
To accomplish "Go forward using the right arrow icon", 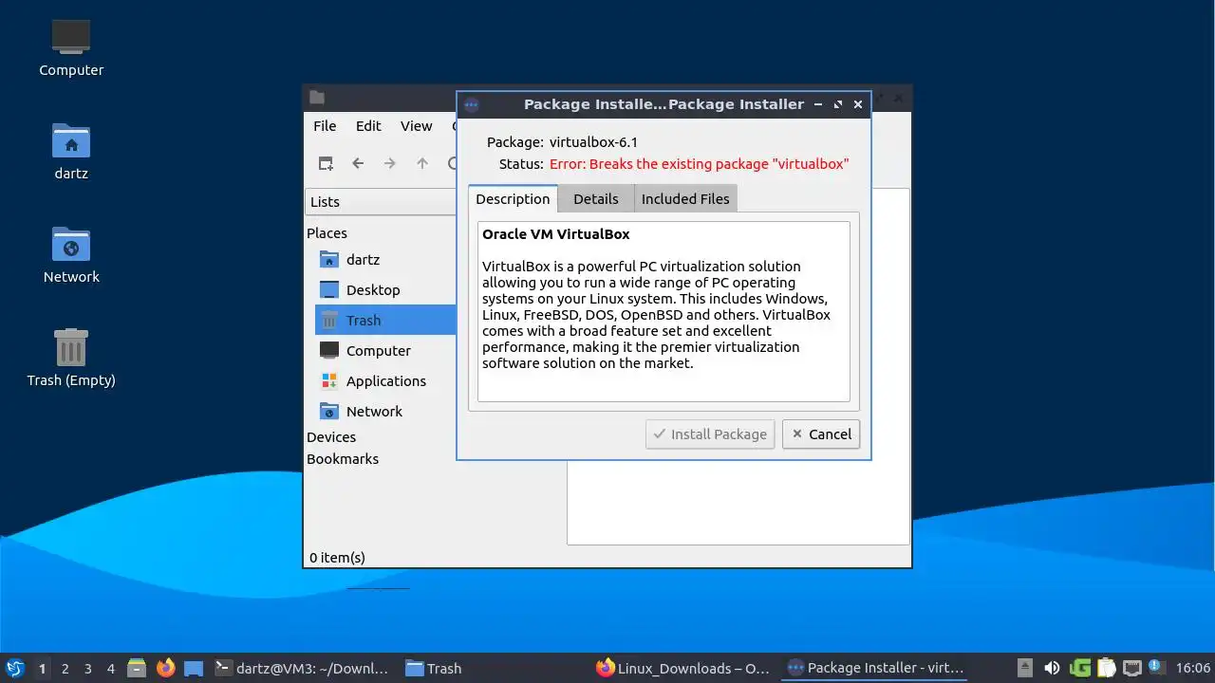I will pyautogui.click(x=390, y=163).
